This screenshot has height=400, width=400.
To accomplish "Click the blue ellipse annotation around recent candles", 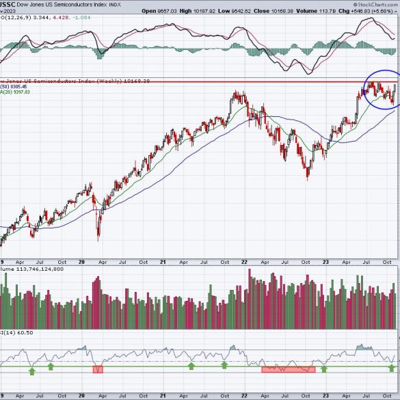I will (x=383, y=90).
